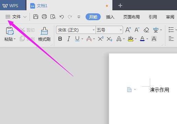The width and height of the screenshot is (177, 124).
Task: Clear formatting with the eraser icon
Action: (146, 30)
